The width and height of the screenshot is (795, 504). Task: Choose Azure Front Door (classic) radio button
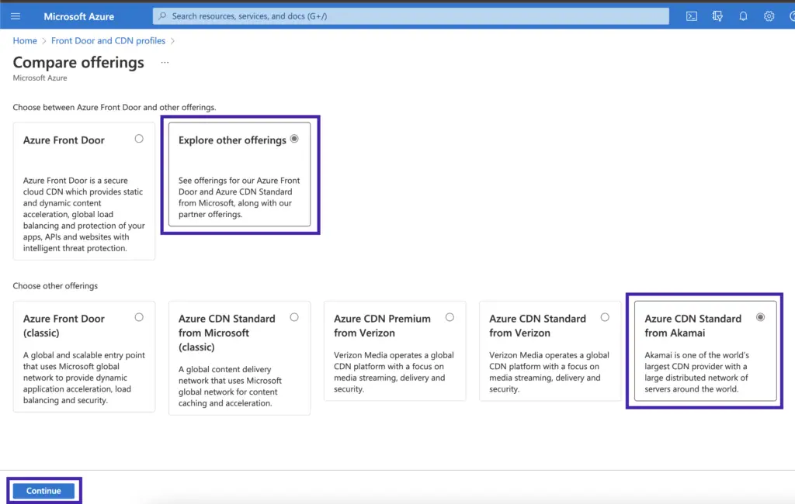[x=139, y=318]
